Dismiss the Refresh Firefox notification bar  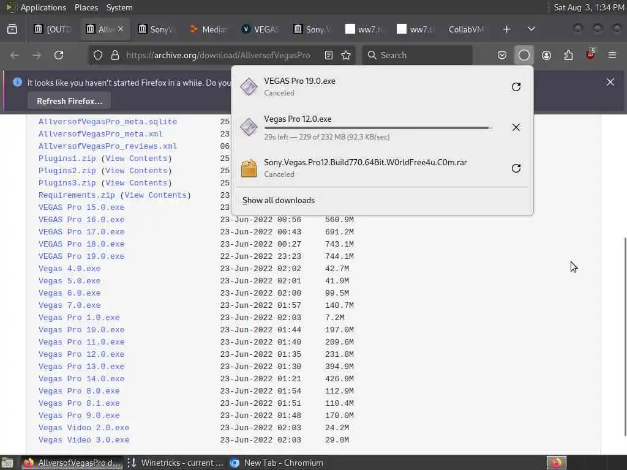pos(610,82)
